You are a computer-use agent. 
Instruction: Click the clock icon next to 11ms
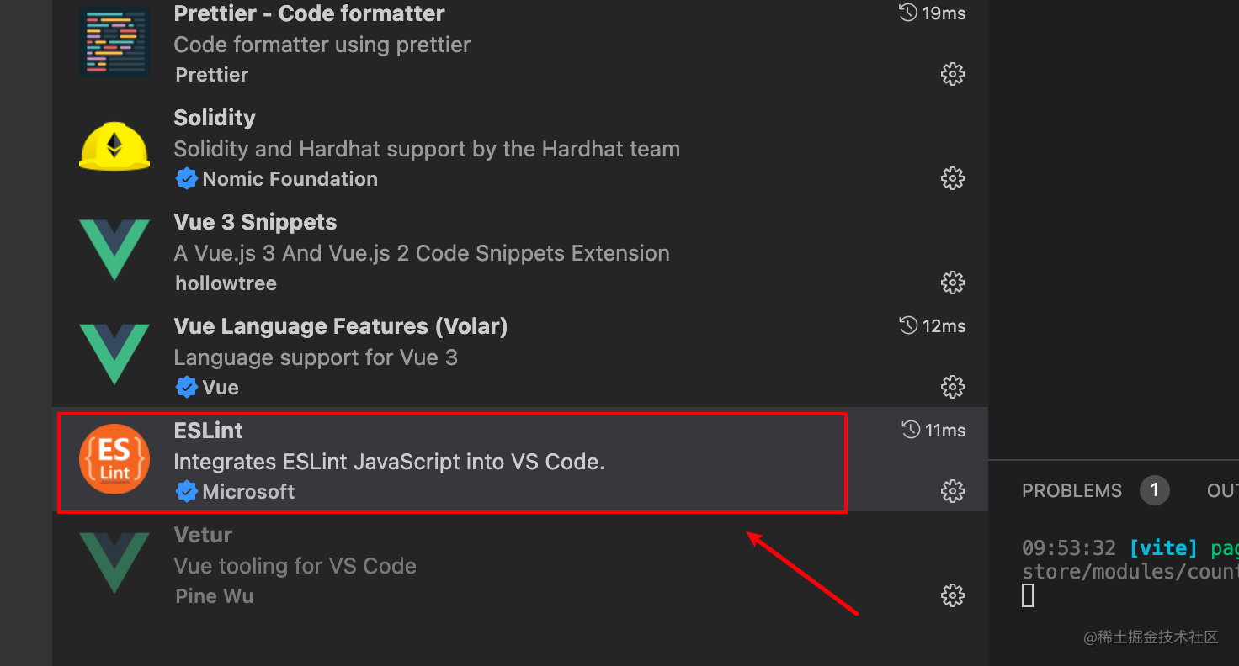[911, 429]
